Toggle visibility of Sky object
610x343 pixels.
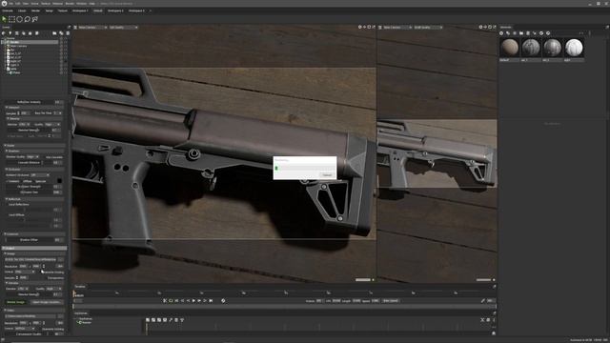coord(61,50)
